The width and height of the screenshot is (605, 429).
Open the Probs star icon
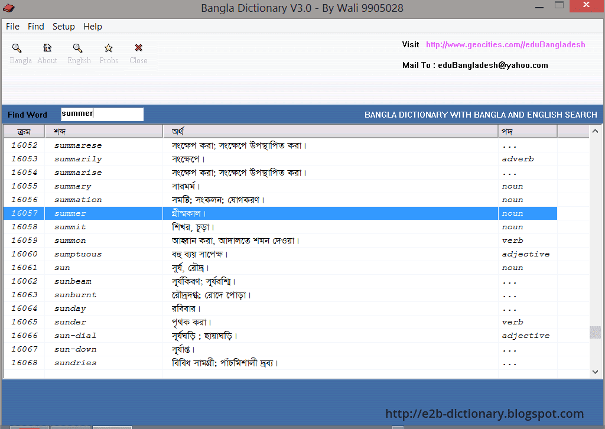coord(109,48)
